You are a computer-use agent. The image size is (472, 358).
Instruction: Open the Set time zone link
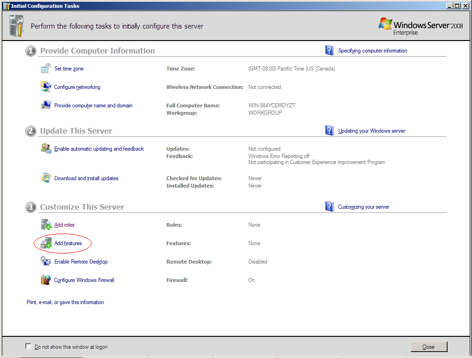coord(69,69)
